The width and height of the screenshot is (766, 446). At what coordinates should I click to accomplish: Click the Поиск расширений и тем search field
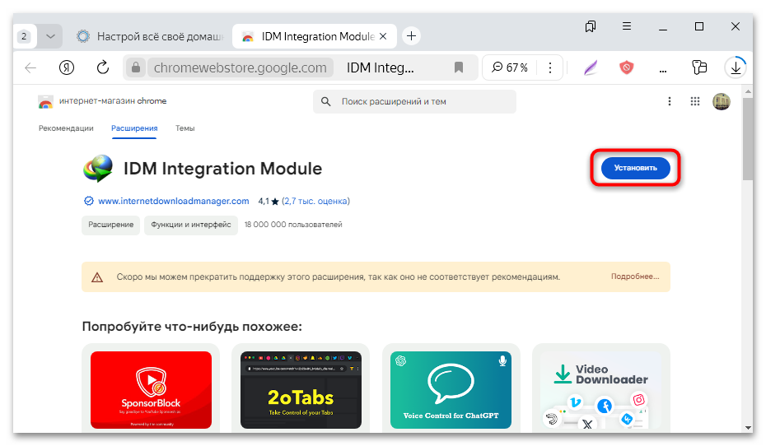pos(414,101)
